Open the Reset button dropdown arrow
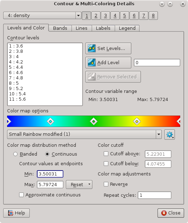Viewport: 188px width, 223px height. [x=89, y=184]
